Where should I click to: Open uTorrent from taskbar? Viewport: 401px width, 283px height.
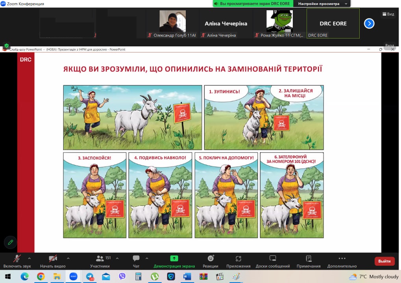pos(155,277)
